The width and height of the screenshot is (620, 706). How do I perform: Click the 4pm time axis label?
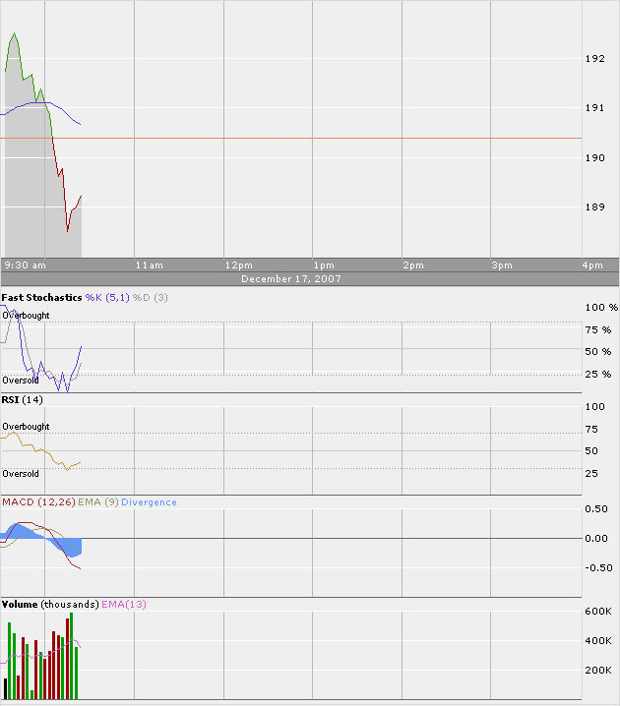(592, 265)
